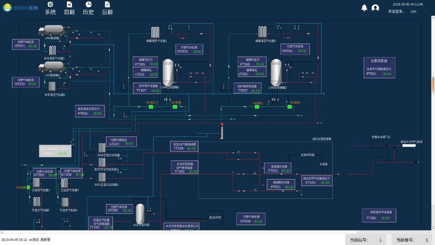Toggle valve XV403 green indicator

[175, 107]
